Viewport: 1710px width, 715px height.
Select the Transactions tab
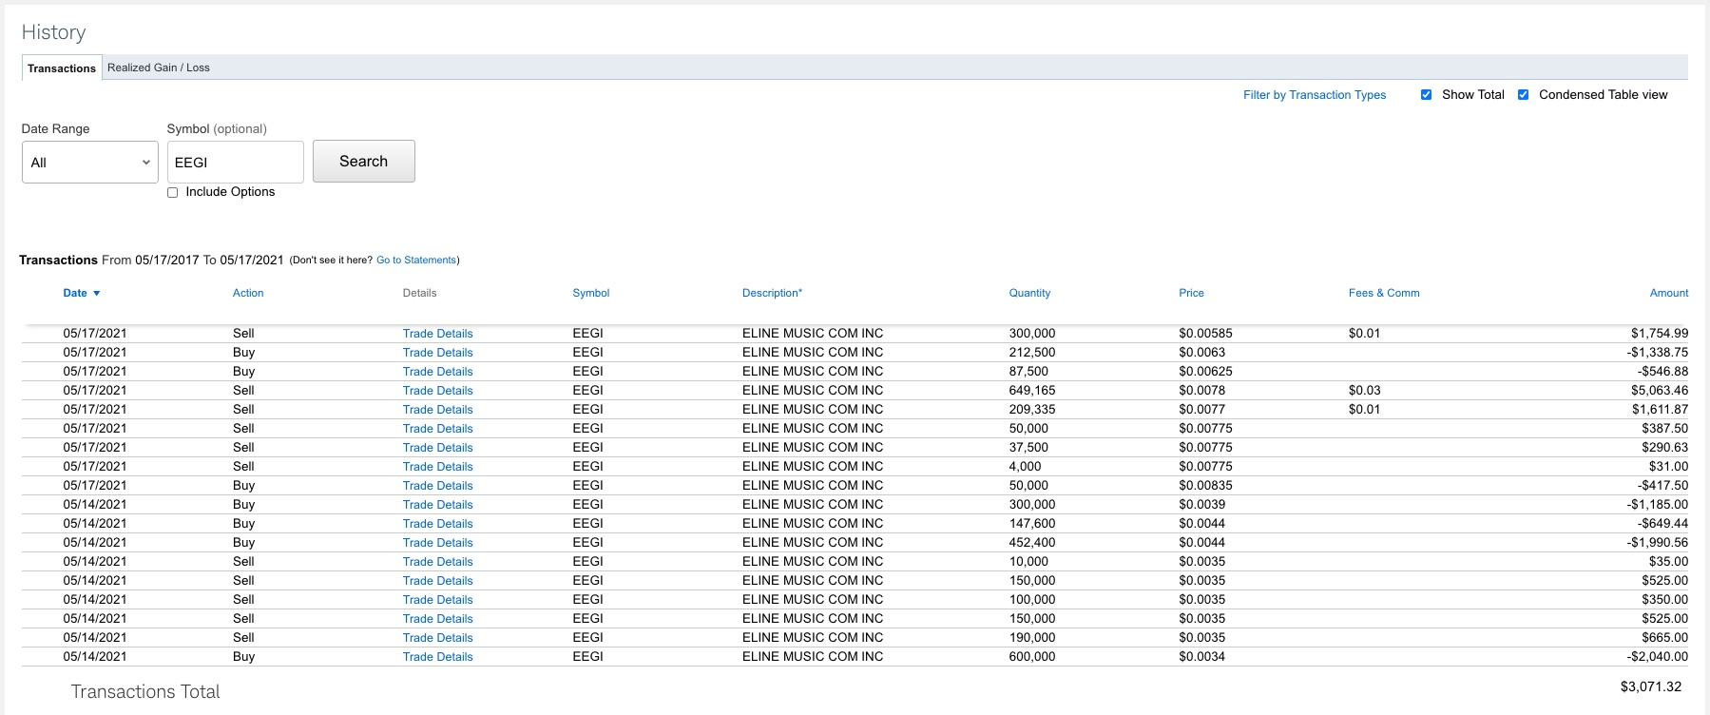click(x=62, y=68)
